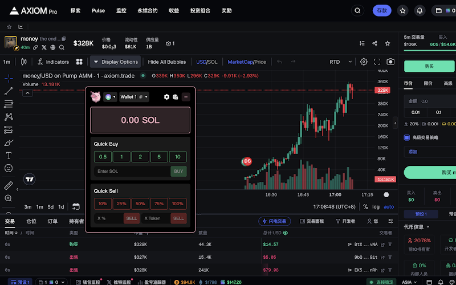Click the date range calendar icon
456x285 pixels.
(x=76, y=206)
